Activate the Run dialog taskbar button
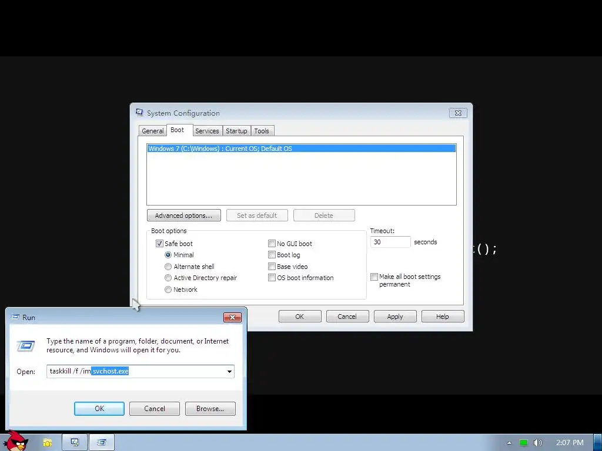 pyautogui.click(x=102, y=443)
